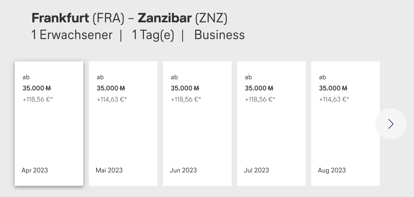This screenshot has width=414, height=197.
Task: Click the +118,56 € tax amount for April
Action: point(38,99)
